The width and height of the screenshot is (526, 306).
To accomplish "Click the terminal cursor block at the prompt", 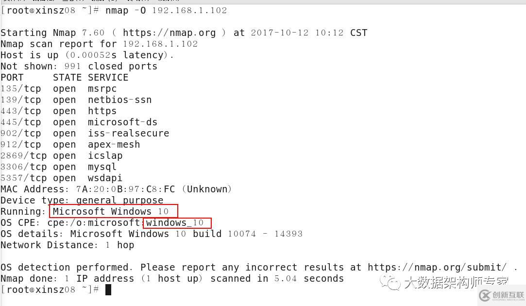I will click(108, 290).
